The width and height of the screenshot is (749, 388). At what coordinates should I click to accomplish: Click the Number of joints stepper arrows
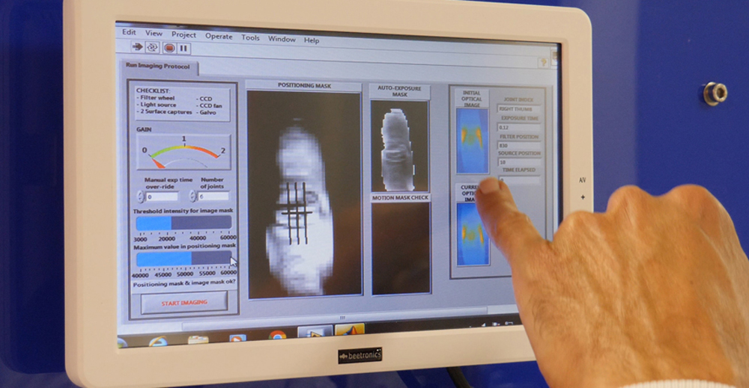(x=192, y=196)
